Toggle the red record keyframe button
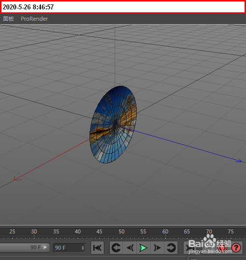Image resolution: width=246 pixels, height=260 pixels. 222,248
